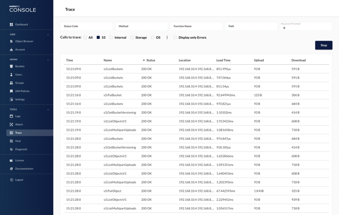Viewport: 339px width, 215px height.
Task: Click the 123 B upload value
Action: [258, 95]
